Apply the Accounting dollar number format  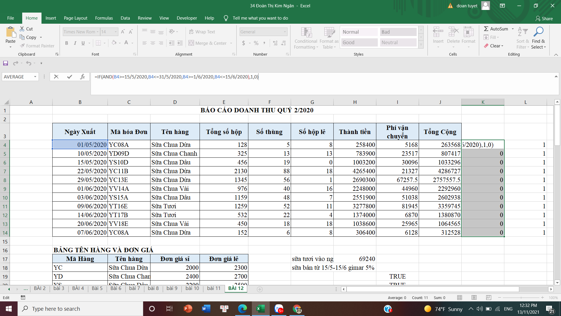244,43
